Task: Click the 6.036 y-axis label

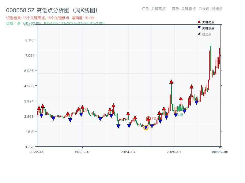Action: [29, 71]
